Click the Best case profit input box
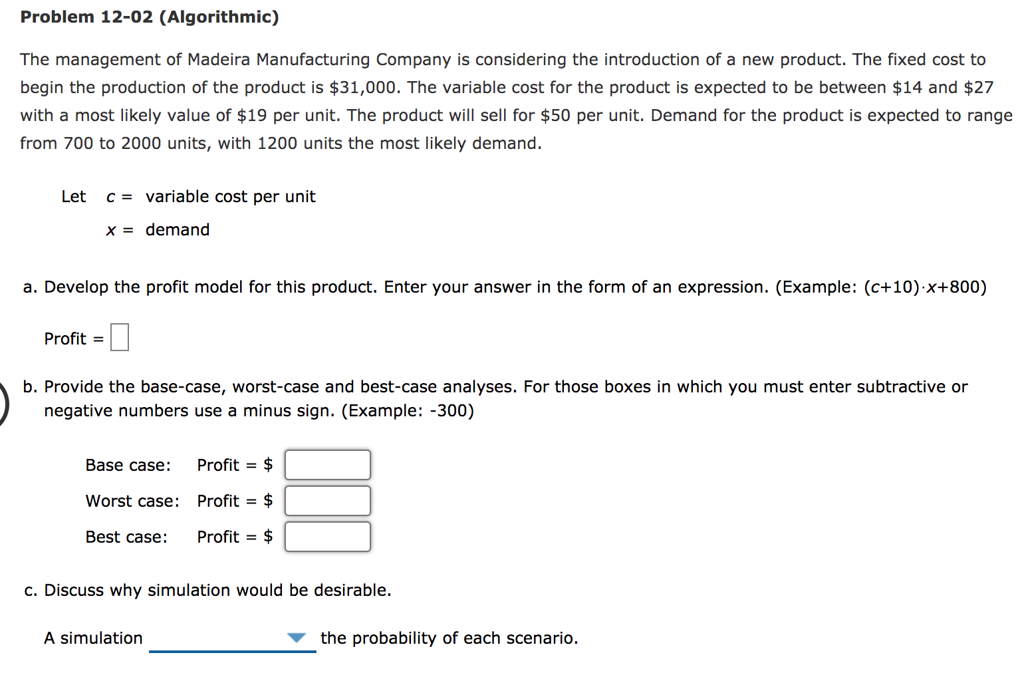 click(327, 537)
